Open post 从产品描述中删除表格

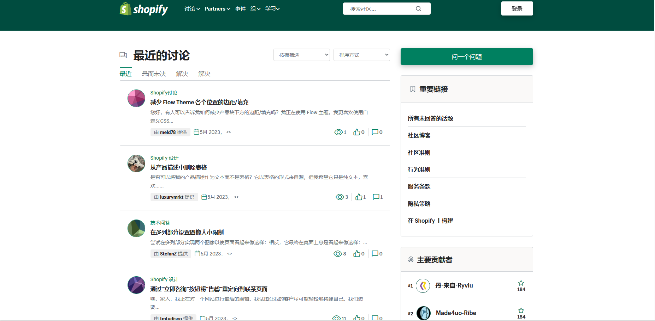[x=179, y=167]
